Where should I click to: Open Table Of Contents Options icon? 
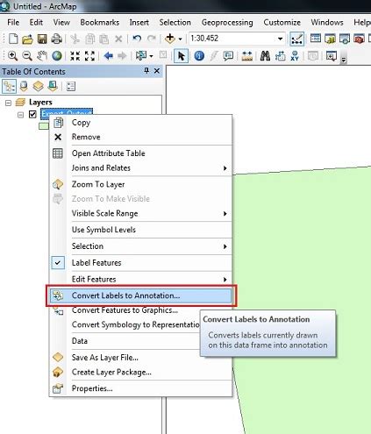[x=71, y=86]
